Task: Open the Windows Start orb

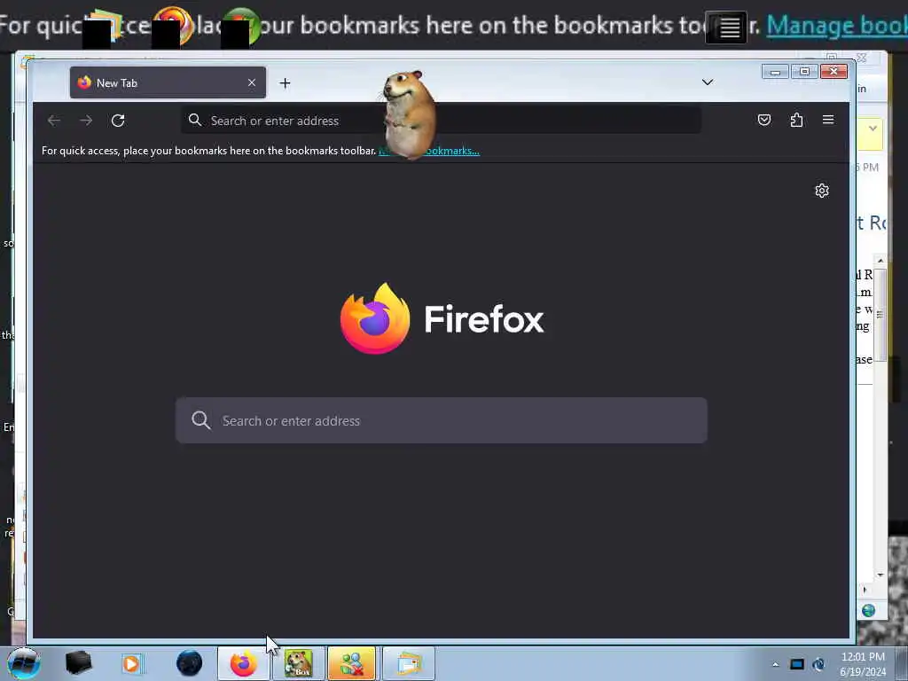Action: [x=23, y=663]
